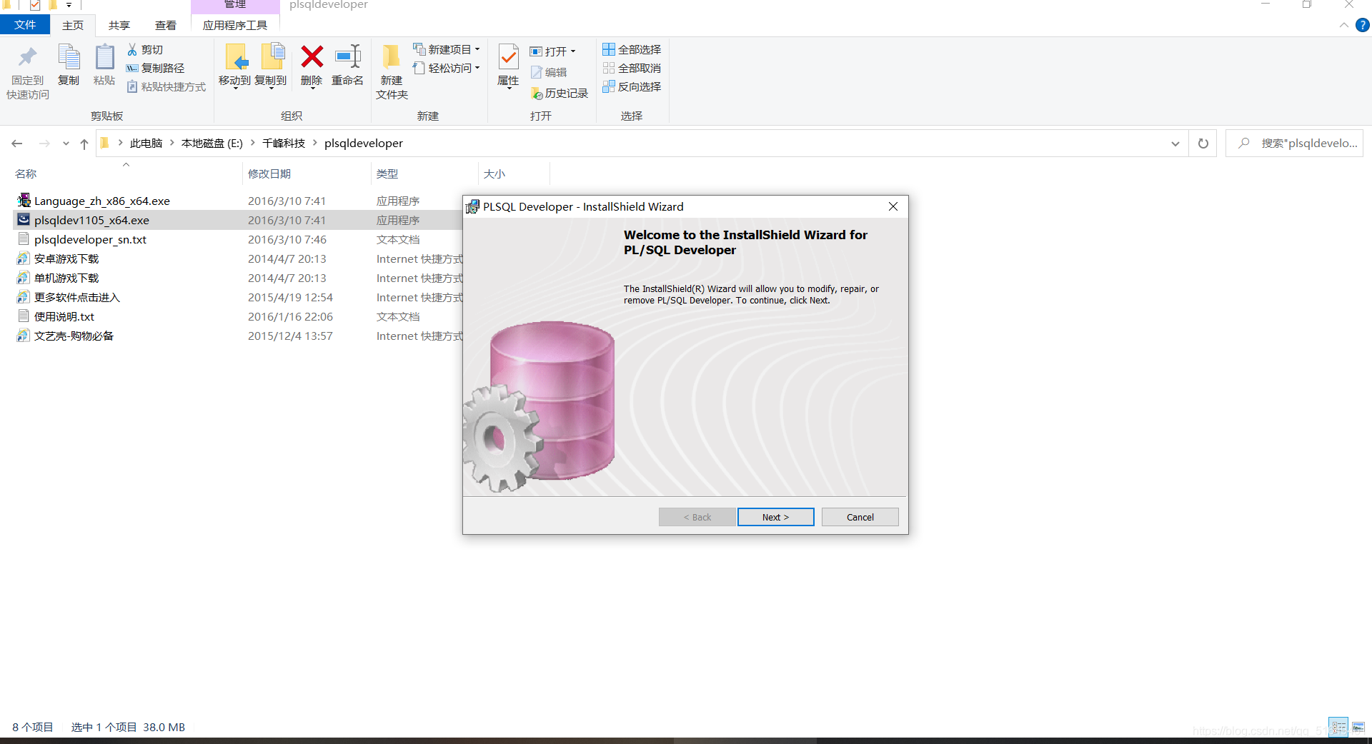
Task: Switch to details view icon in status bar
Action: (1338, 727)
